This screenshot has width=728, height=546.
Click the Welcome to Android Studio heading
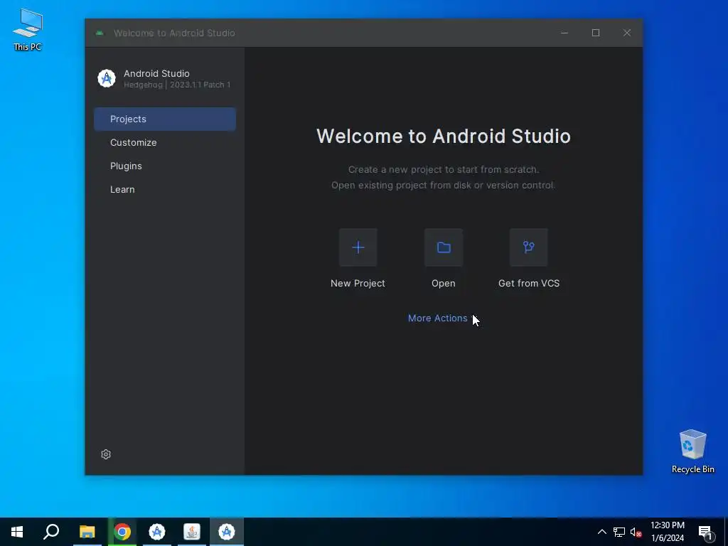(x=444, y=136)
